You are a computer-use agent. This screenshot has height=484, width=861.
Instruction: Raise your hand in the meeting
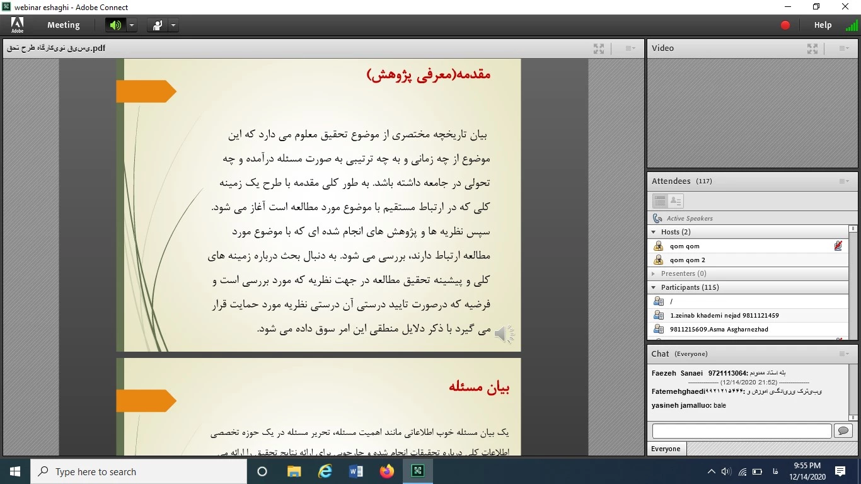tap(157, 25)
